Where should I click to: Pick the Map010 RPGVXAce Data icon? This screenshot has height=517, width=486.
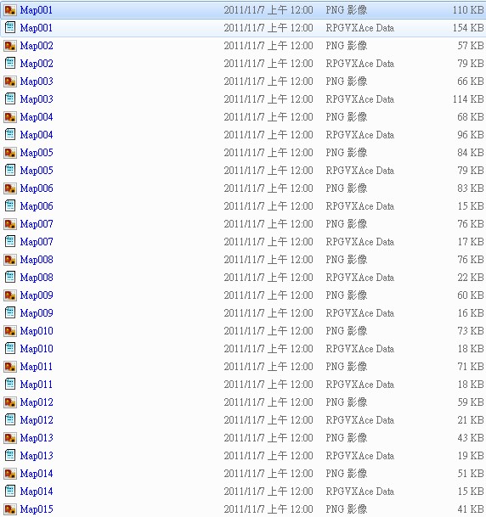click(10, 348)
